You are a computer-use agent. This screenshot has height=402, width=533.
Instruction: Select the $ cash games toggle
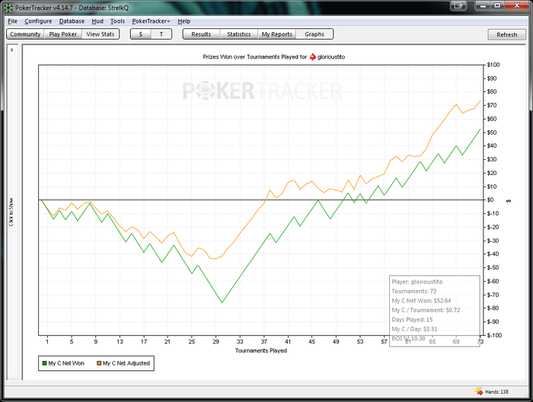click(140, 34)
